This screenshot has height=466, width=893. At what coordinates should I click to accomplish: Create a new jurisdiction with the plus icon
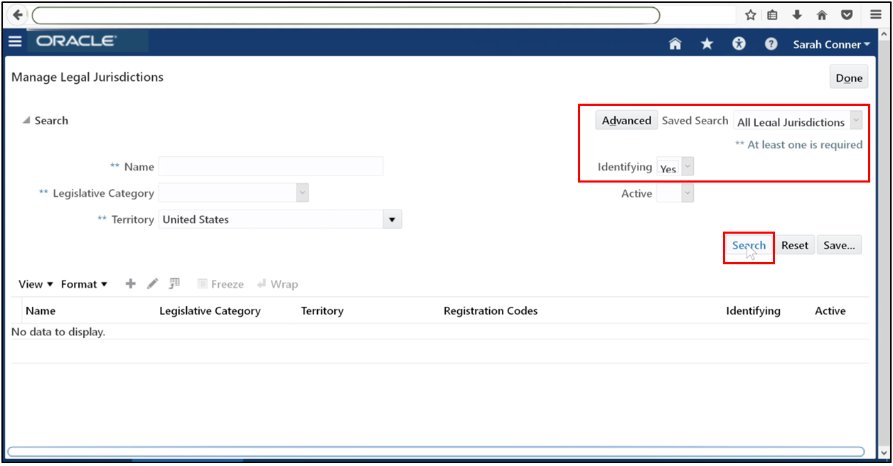(x=130, y=283)
